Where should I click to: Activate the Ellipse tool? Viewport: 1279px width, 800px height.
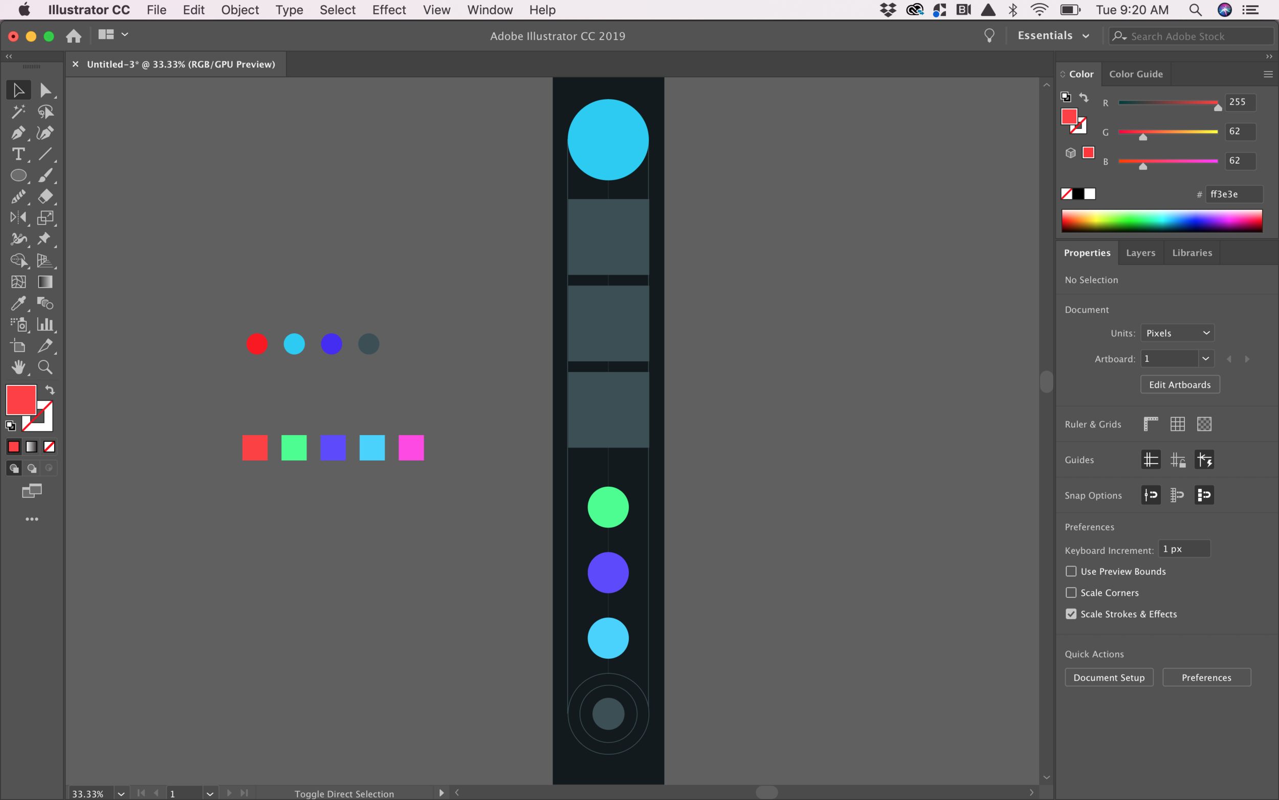18,175
